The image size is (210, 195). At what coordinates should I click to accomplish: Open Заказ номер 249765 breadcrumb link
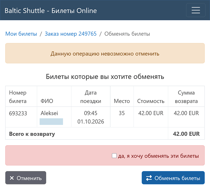(71, 34)
